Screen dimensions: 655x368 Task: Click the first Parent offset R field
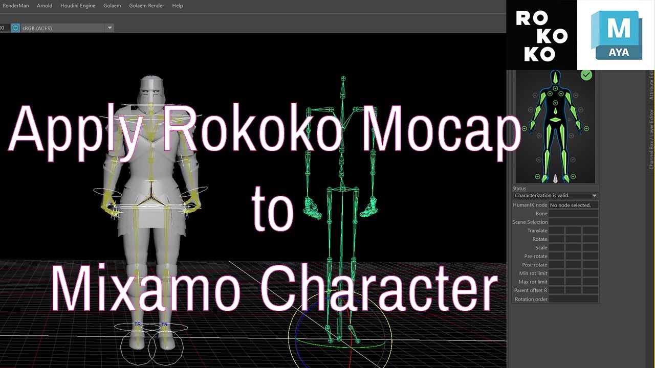click(557, 290)
